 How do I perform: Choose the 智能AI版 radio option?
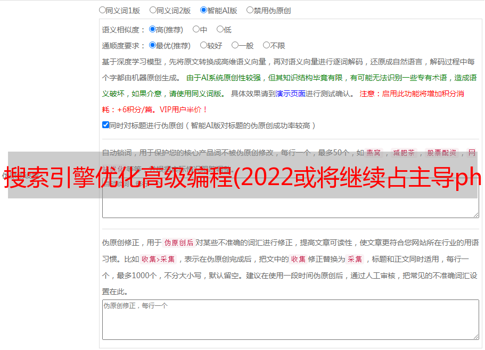[203, 10]
